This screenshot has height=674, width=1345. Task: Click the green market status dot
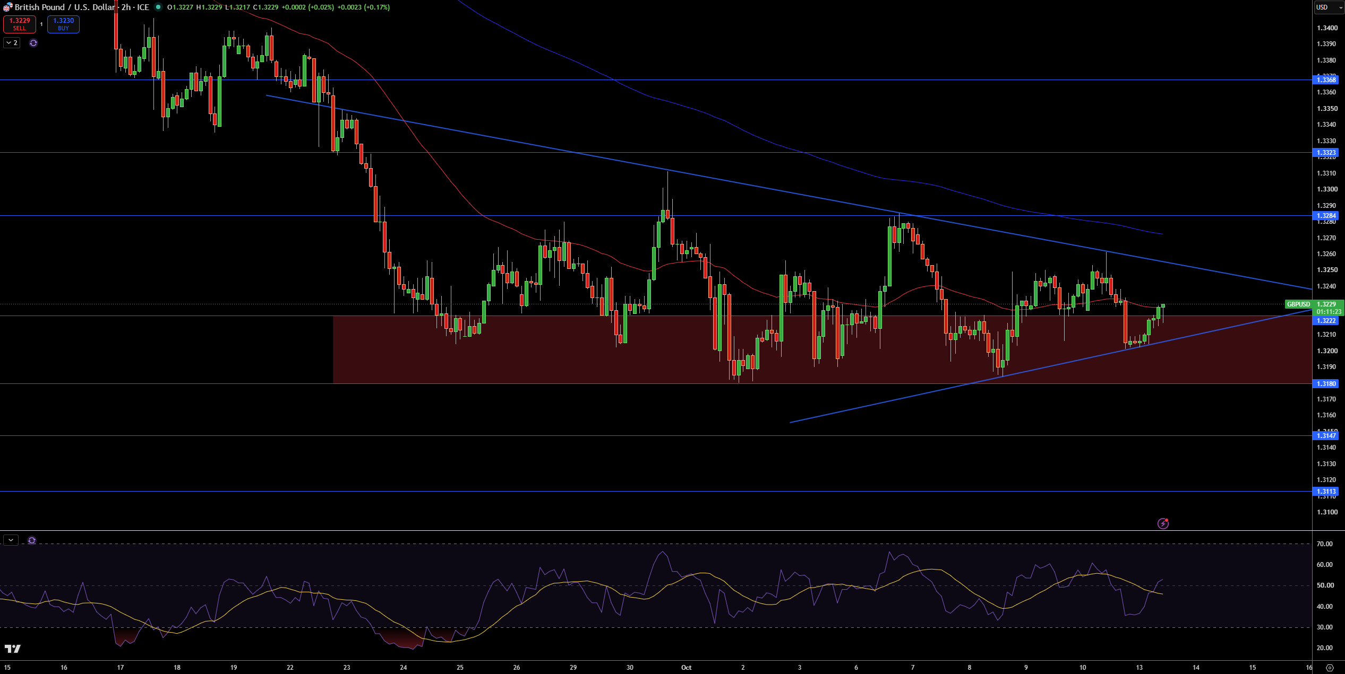tap(158, 7)
